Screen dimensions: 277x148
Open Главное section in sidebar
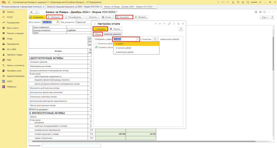[10, 12]
